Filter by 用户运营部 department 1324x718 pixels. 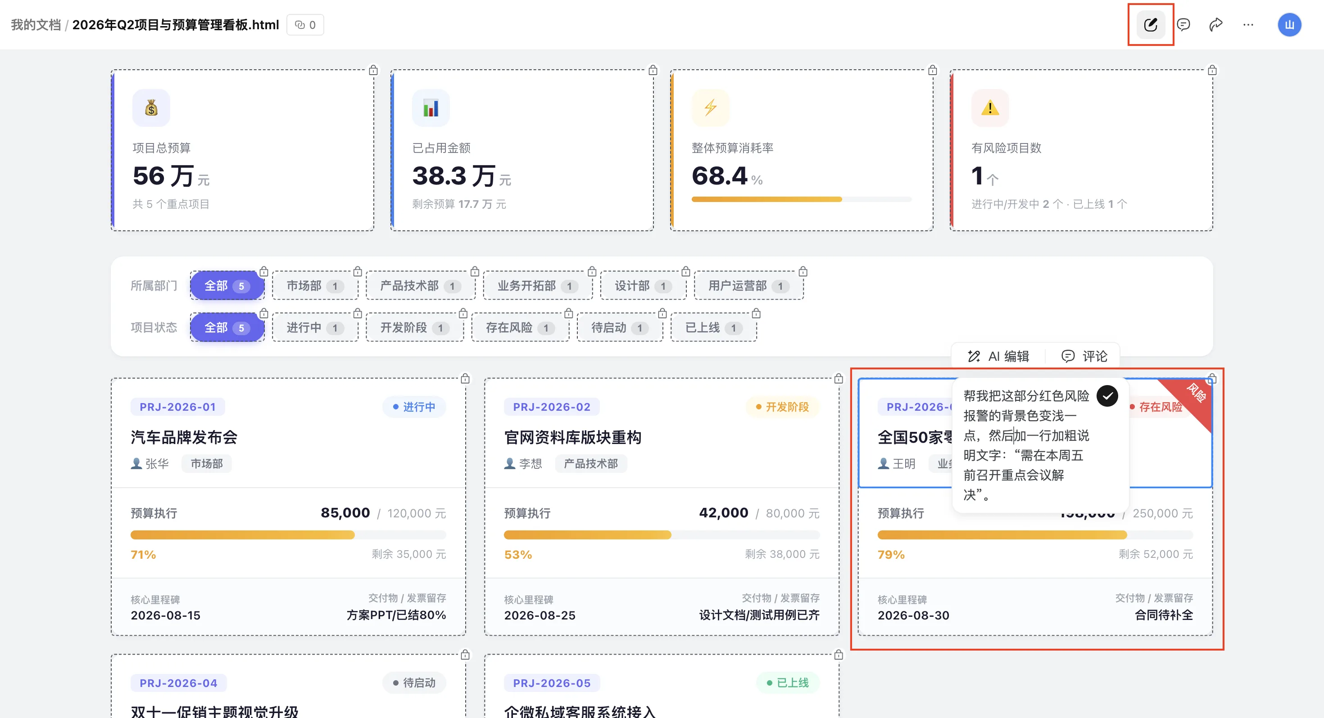pos(748,286)
